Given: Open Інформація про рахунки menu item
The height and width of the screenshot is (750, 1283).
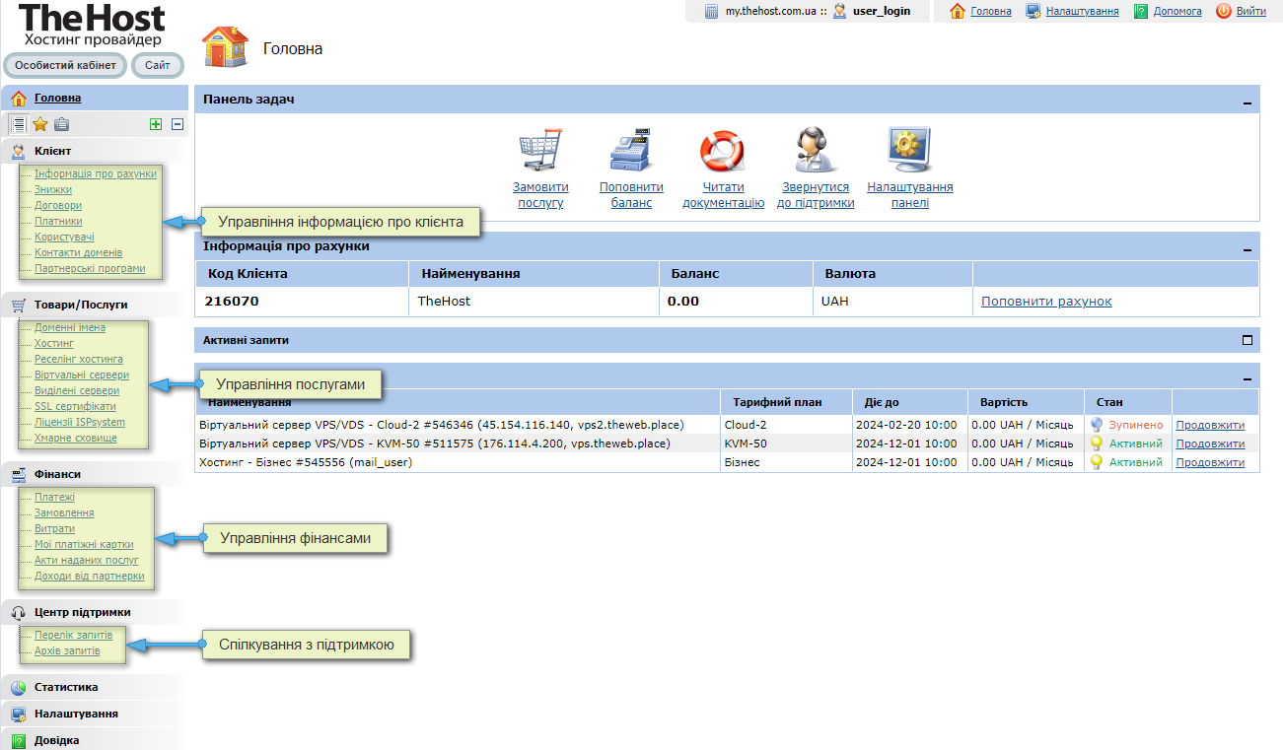Looking at the screenshot, I should (x=96, y=173).
